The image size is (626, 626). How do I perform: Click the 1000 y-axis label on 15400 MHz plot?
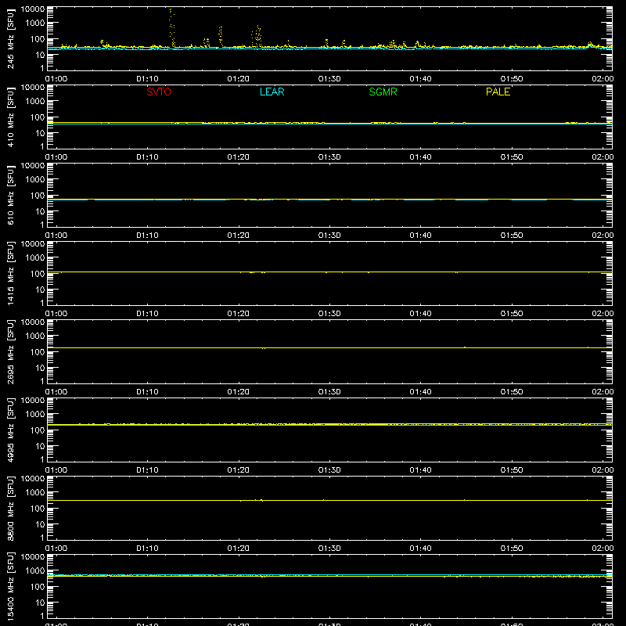[35, 571]
